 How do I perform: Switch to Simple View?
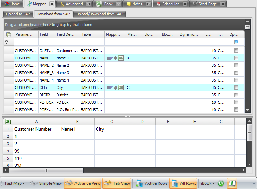(46, 183)
